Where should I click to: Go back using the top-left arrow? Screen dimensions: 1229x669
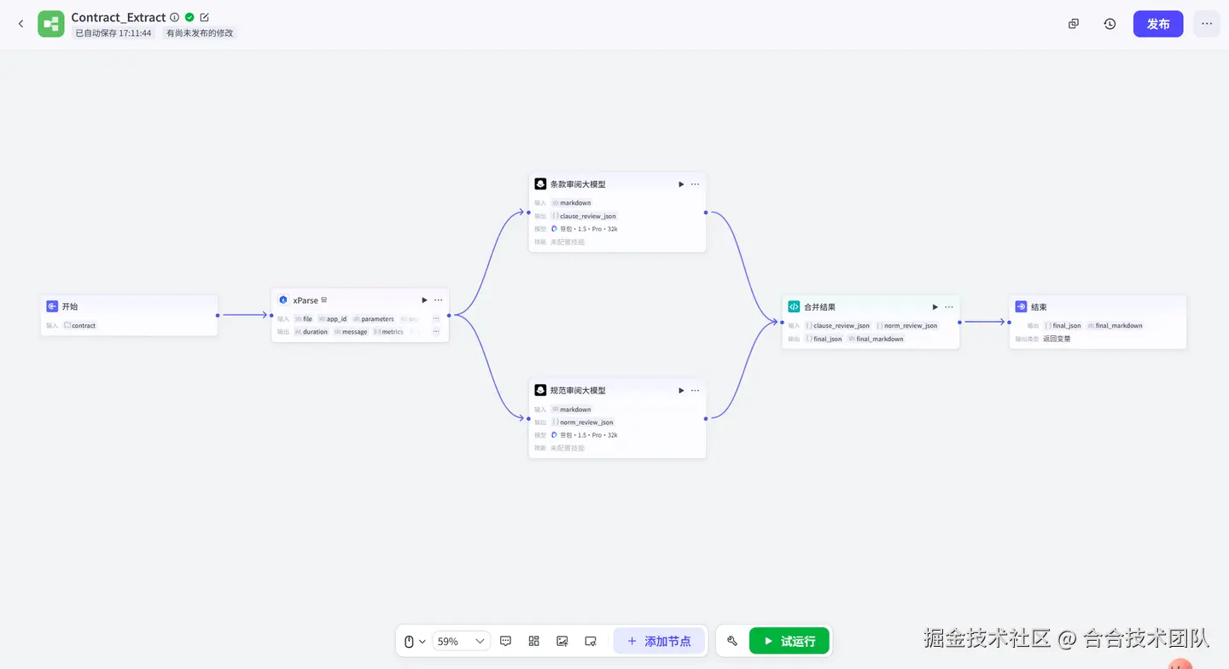pyautogui.click(x=21, y=24)
